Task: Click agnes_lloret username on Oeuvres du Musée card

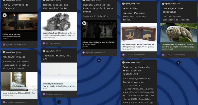Action: click(130, 62)
